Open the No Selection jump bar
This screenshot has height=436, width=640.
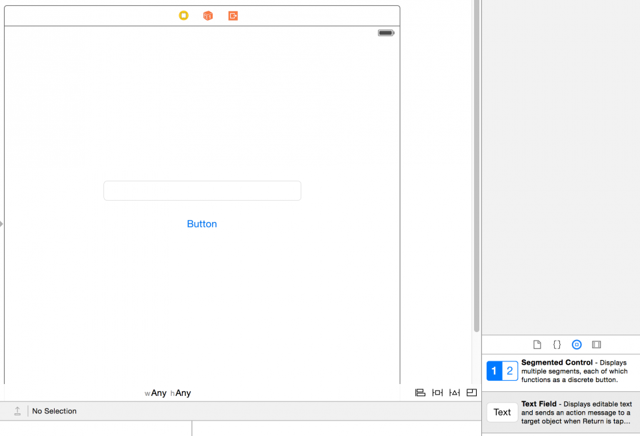(x=53, y=411)
